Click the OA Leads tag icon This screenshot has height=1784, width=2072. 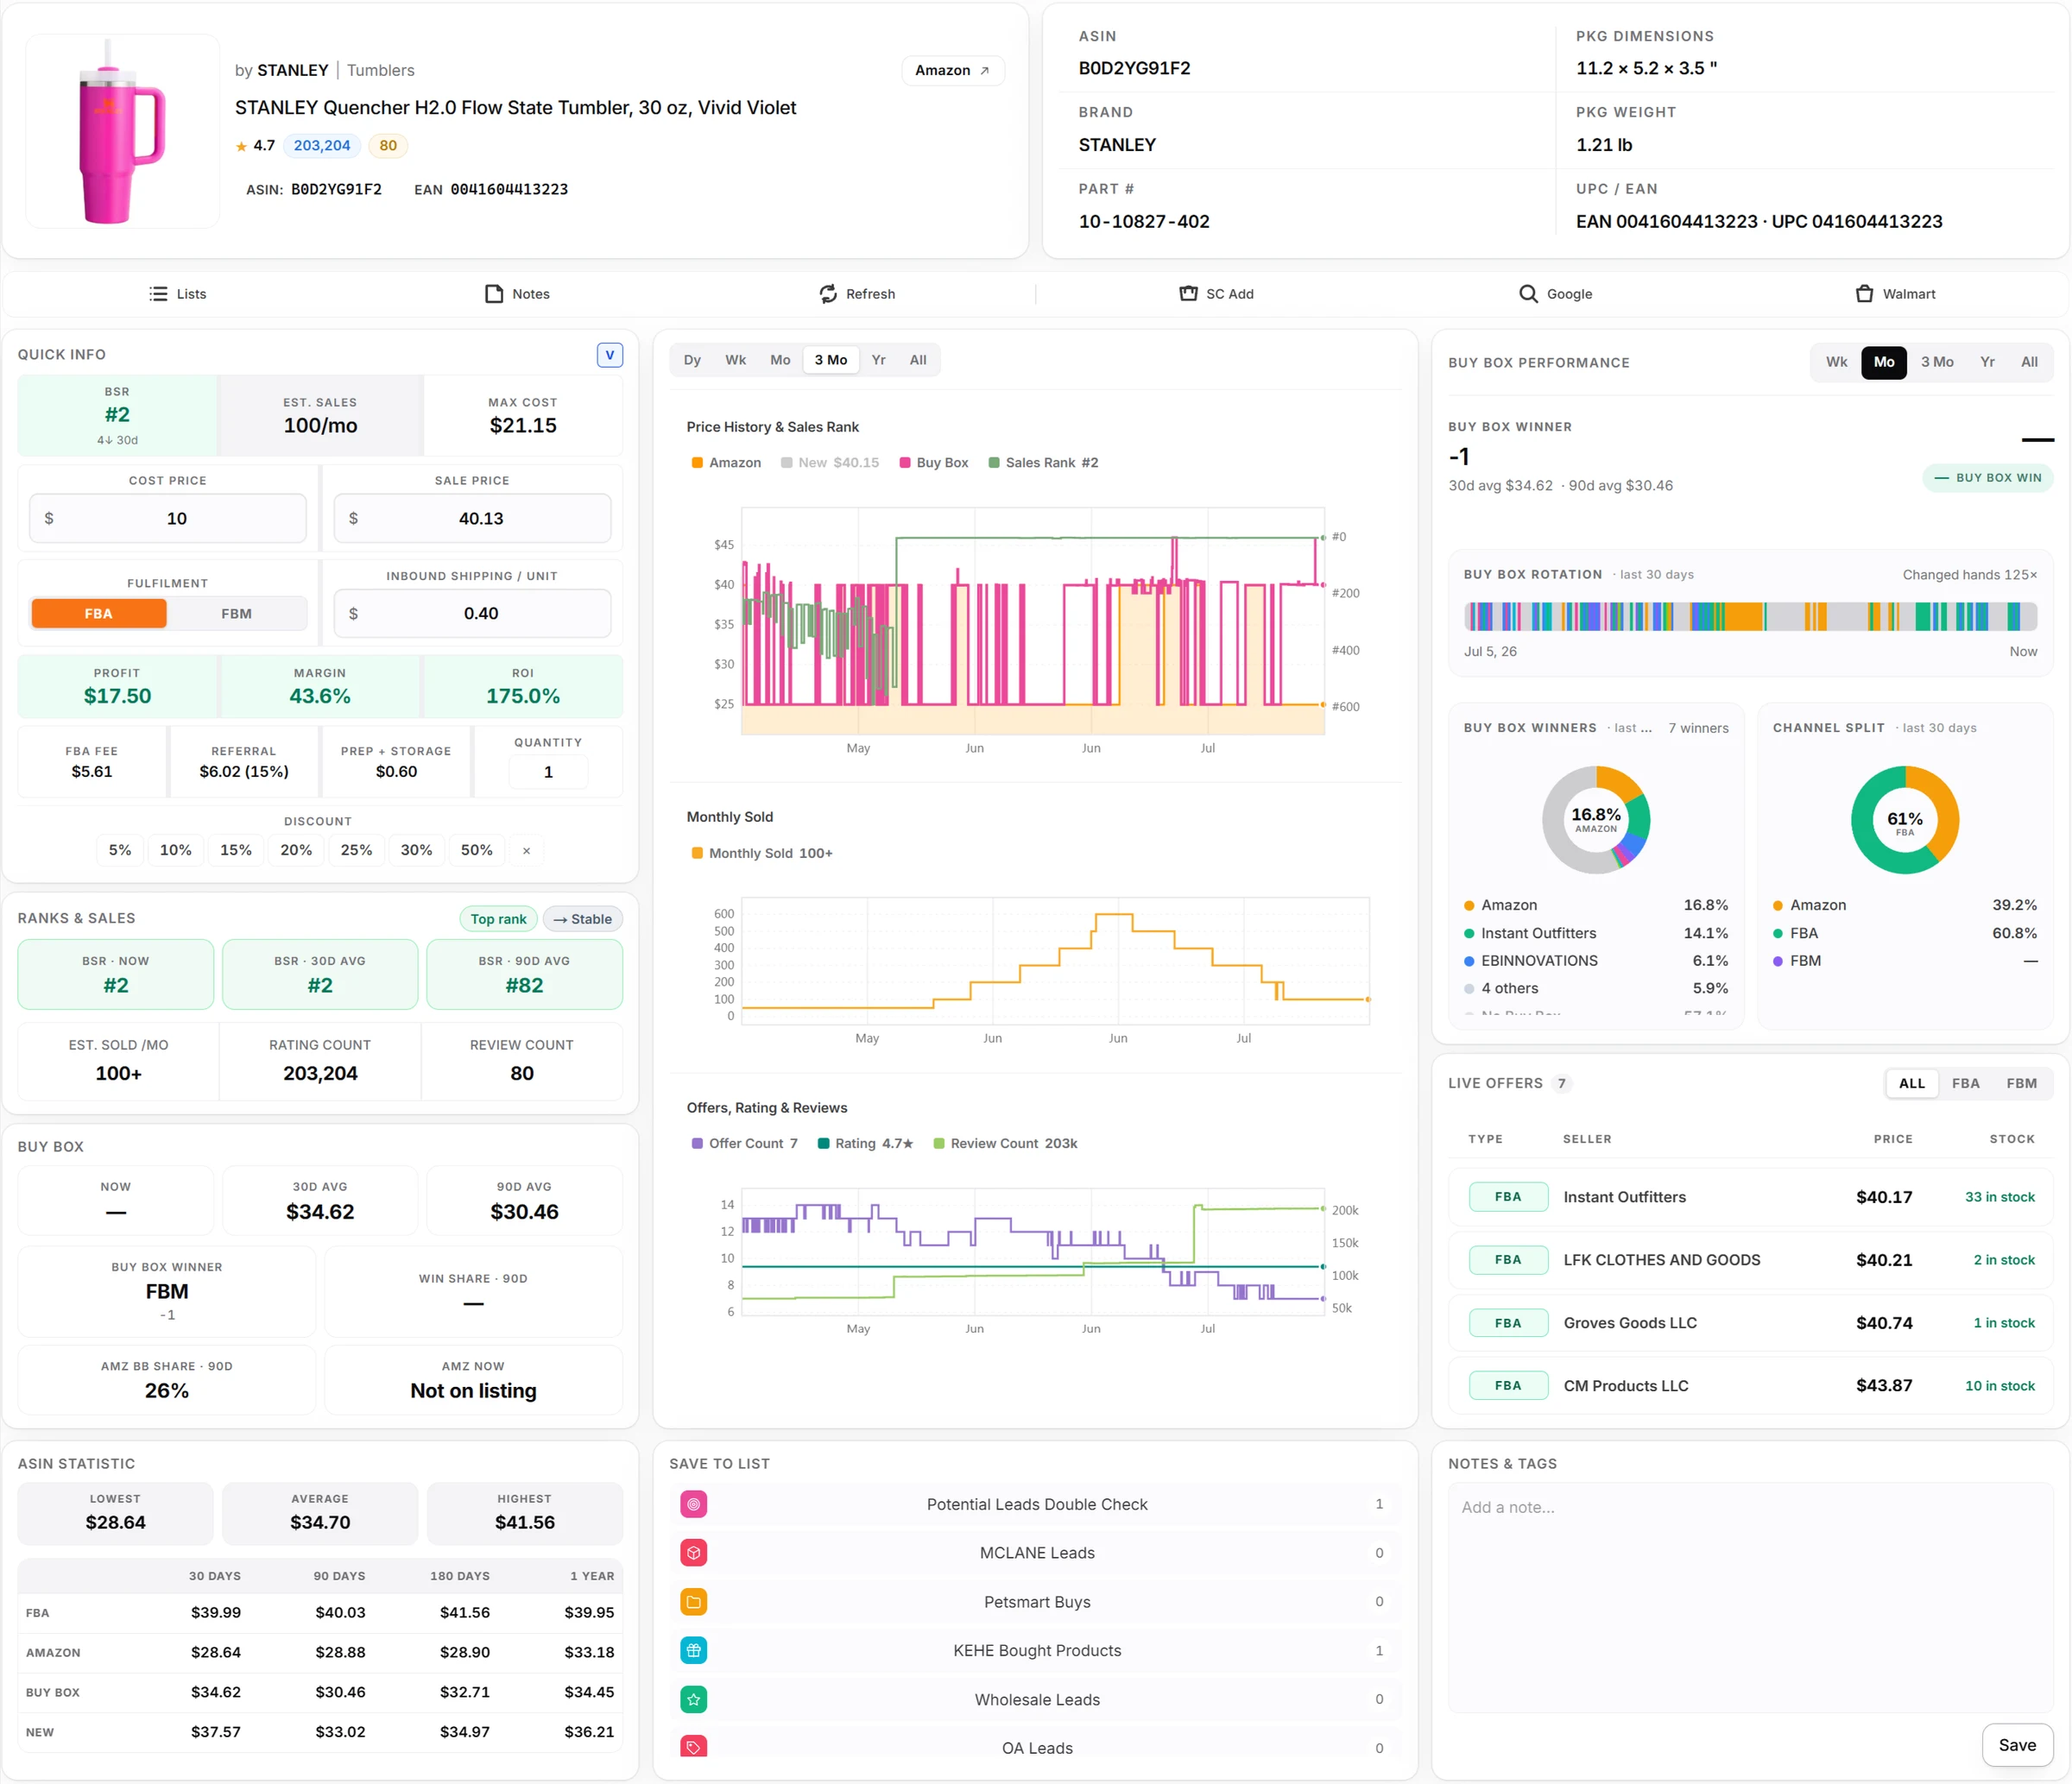694,1747
